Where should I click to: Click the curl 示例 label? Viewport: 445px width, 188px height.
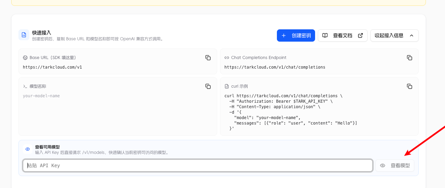tap(239, 86)
